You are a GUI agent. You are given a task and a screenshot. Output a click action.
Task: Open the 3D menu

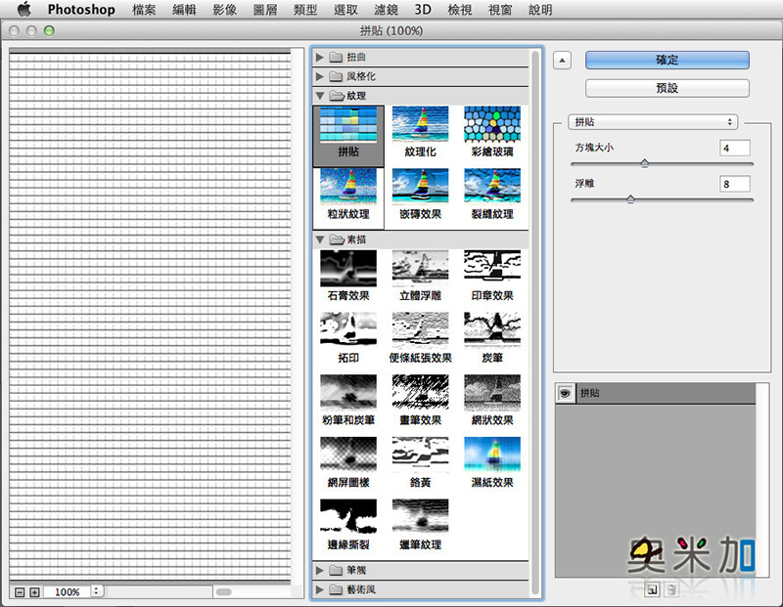coord(423,10)
